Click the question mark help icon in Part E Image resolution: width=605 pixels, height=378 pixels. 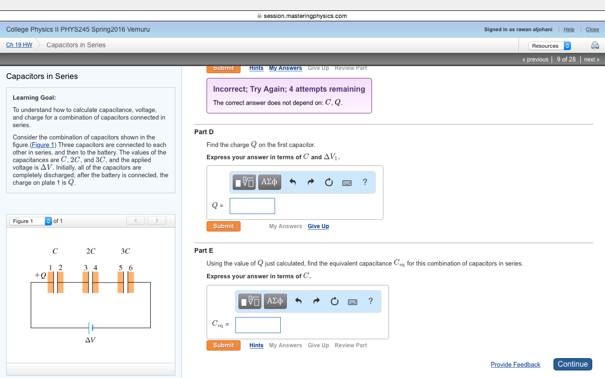click(371, 301)
